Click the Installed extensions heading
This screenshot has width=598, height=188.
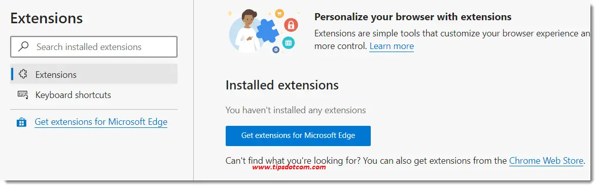[x=282, y=85]
